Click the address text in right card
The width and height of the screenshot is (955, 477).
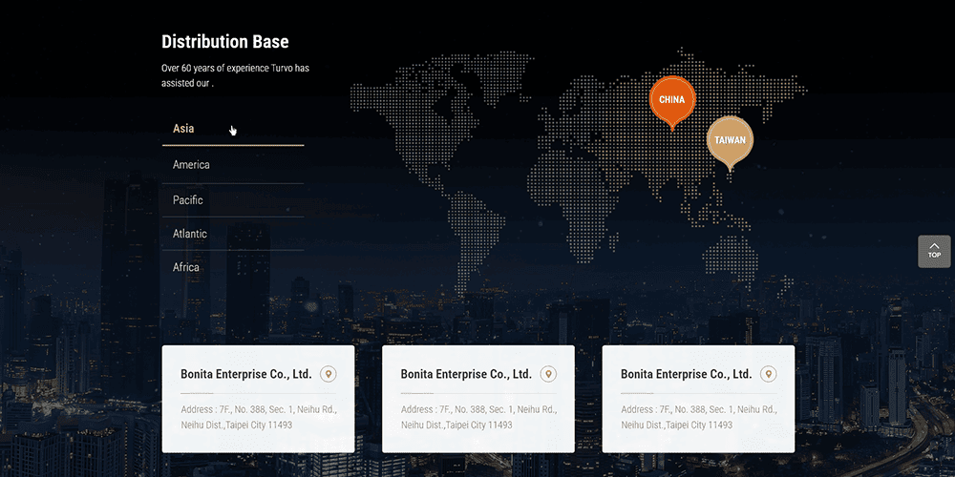(x=698, y=417)
